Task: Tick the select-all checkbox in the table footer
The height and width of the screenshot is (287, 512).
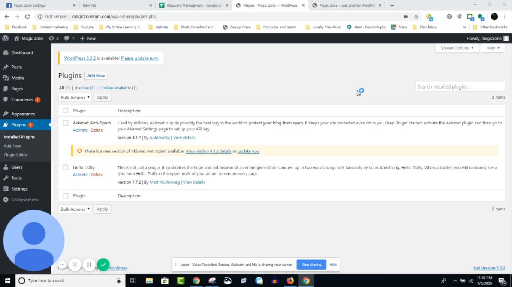Action: click(66, 196)
